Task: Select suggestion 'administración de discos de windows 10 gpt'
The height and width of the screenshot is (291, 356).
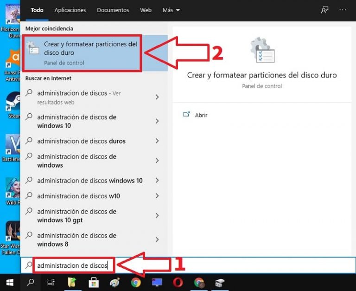Action: point(77,216)
